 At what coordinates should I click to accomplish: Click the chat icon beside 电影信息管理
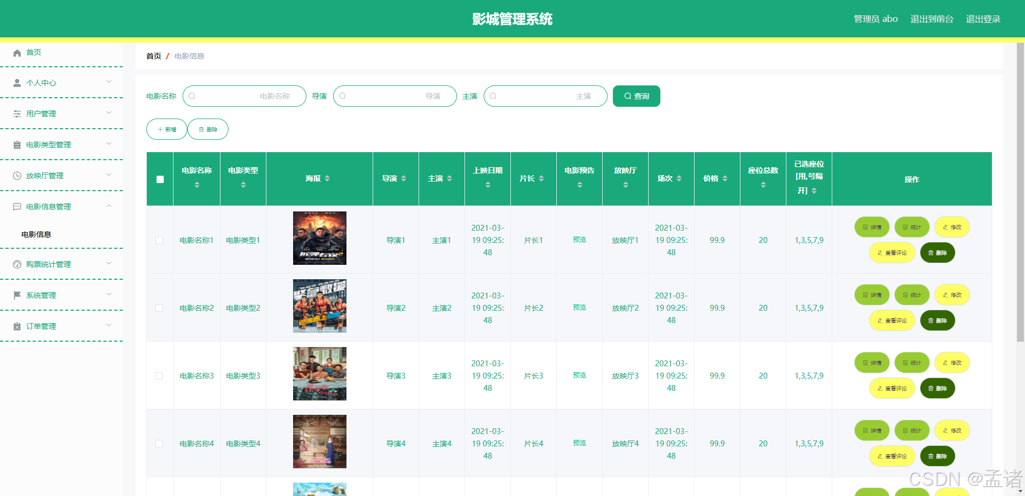pos(17,207)
